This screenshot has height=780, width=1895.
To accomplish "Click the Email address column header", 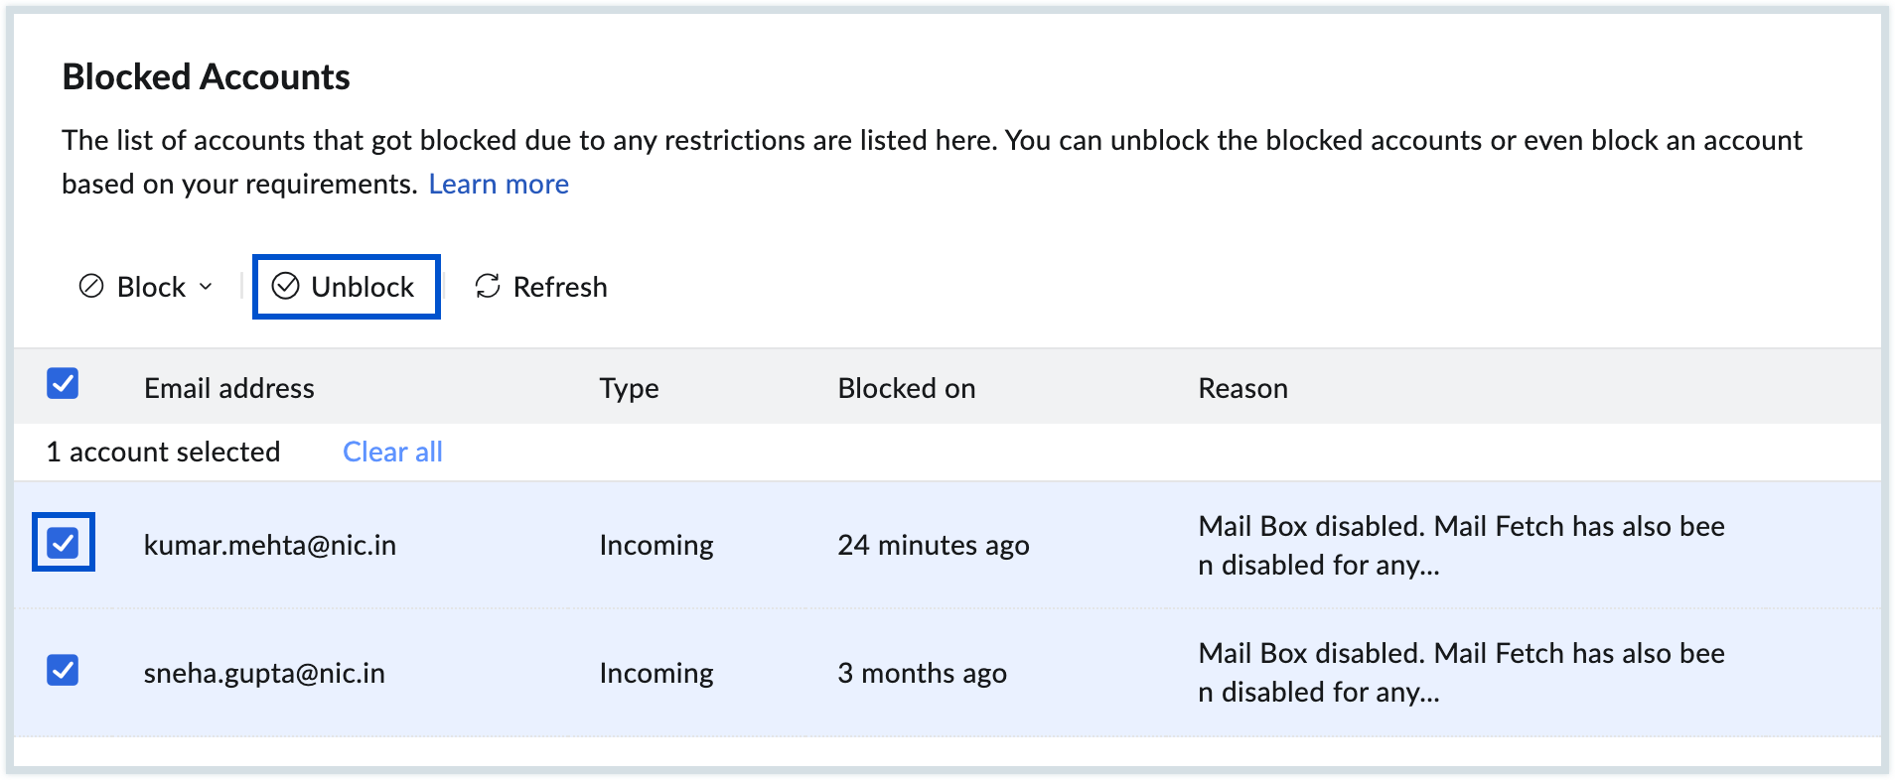I will 228,388.
